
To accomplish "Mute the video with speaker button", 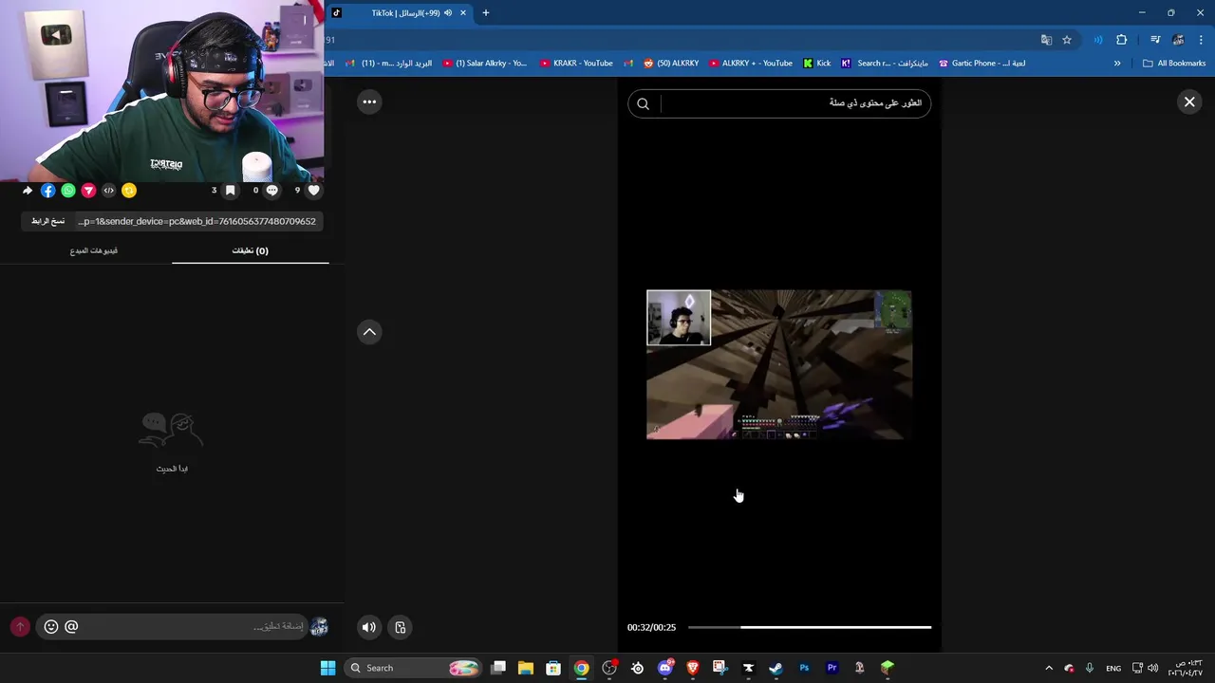I will click(x=369, y=627).
